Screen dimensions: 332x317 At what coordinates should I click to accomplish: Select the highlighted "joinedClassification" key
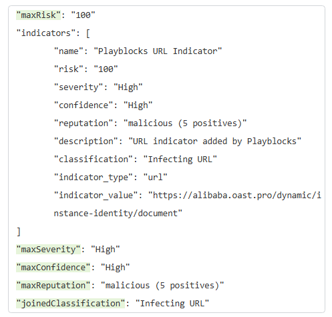pyautogui.click(x=70, y=304)
